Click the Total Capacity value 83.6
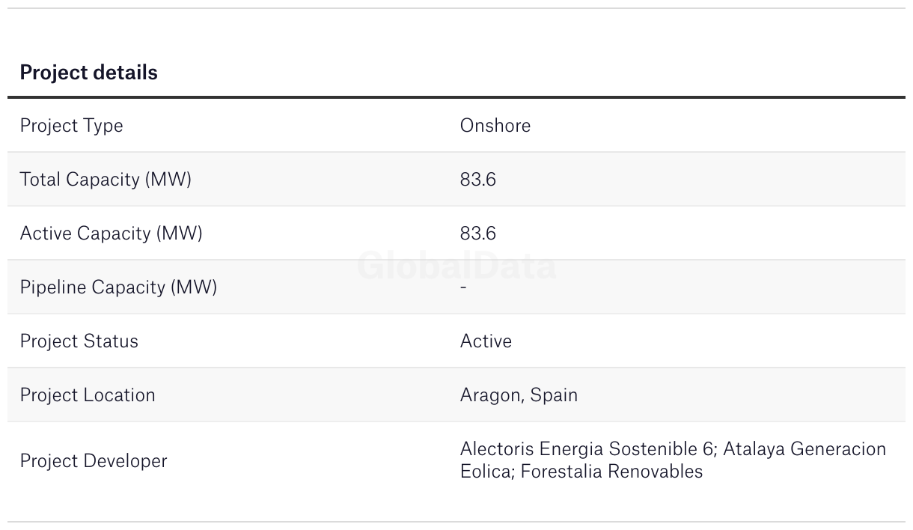Screen dimensions: 913x530 (x=478, y=180)
